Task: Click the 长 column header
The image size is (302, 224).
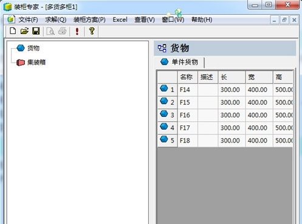Action: [x=232, y=77]
